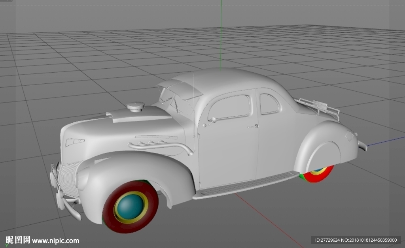Image resolution: width=405 pixels, height=248 pixels.
Task: Select the rear quarter window
Action: tap(269, 104)
